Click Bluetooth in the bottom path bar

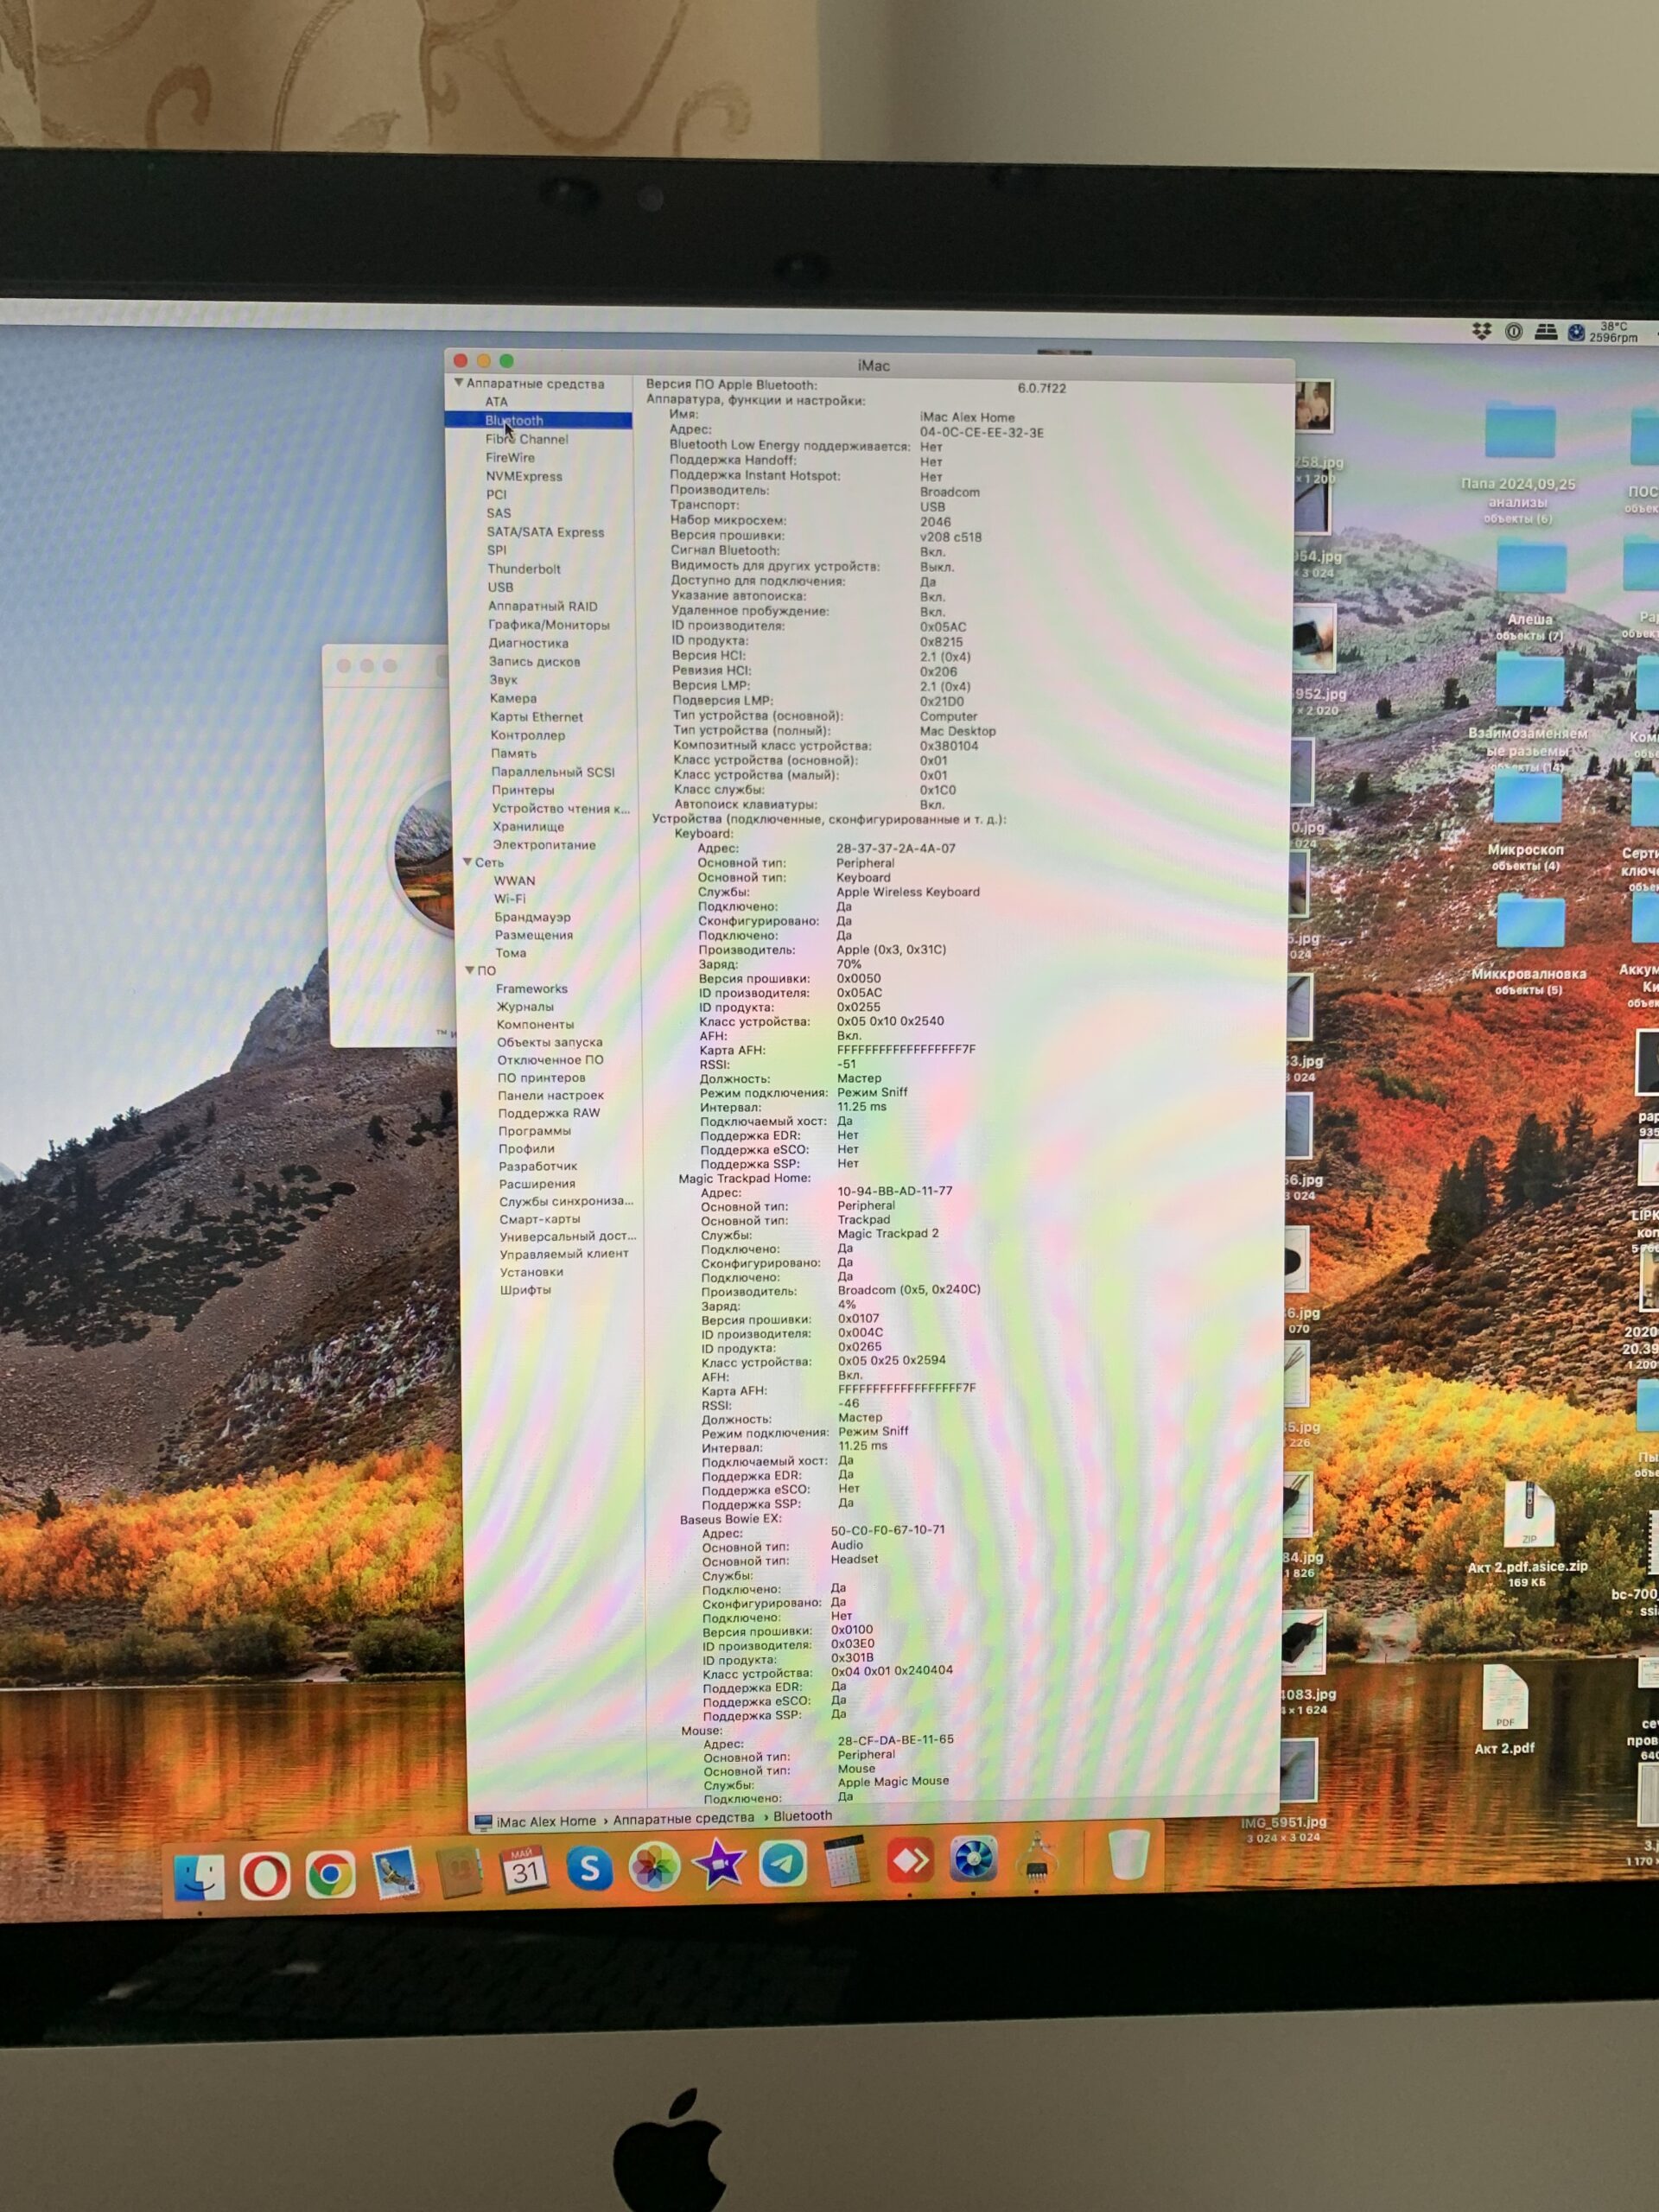tap(802, 1816)
